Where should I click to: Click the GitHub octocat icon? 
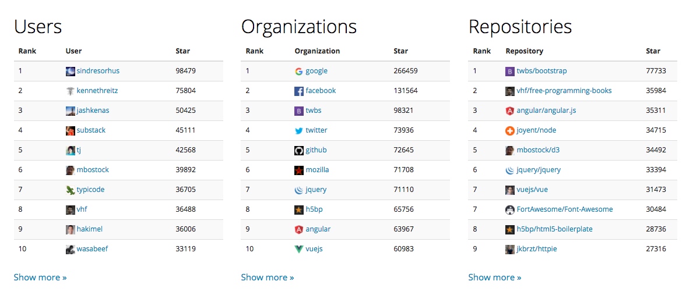299,150
